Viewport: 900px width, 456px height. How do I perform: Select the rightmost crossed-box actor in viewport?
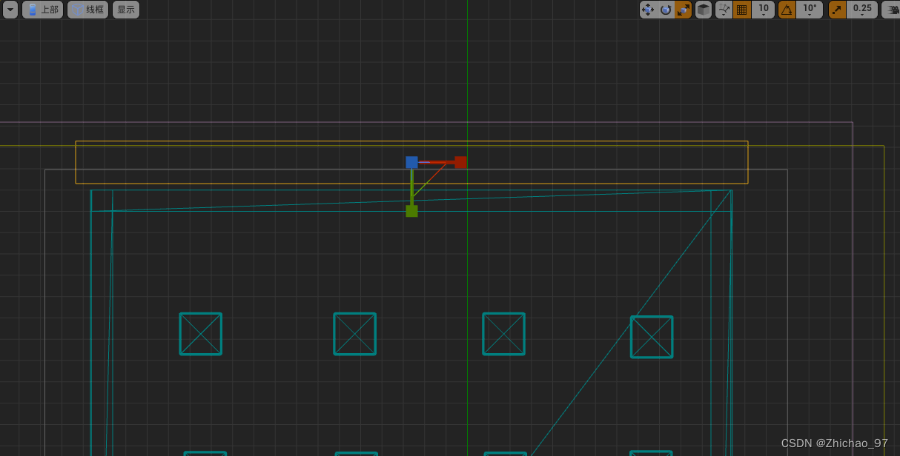[652, 337]
